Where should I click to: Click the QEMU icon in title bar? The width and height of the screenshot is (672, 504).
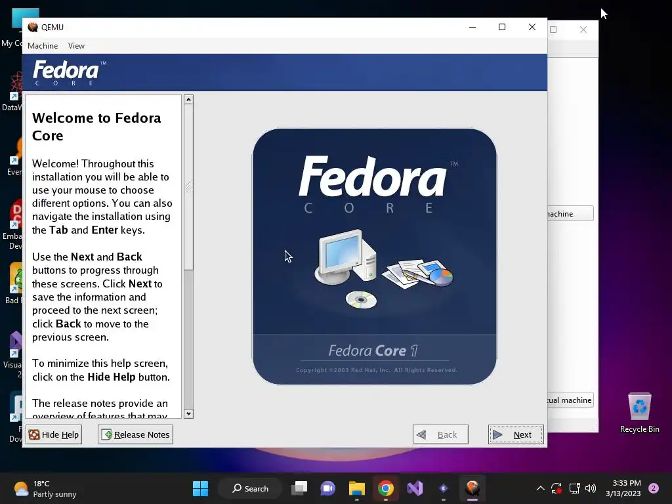pyautogui.click(x=33, y=28)
